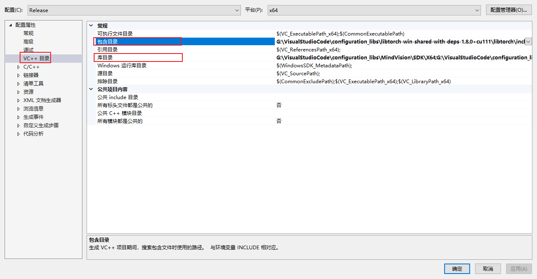Collapse the 公共项目内容 group
This screenshot has width=537, height=279.
(x=91, y=89)
